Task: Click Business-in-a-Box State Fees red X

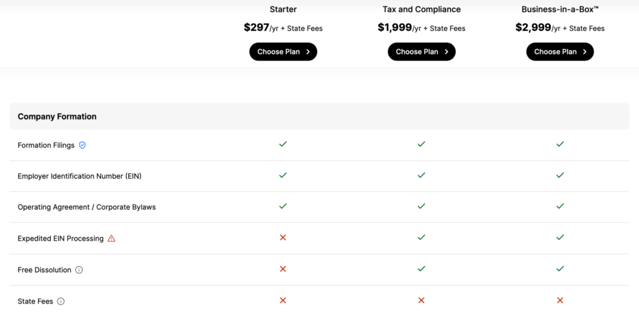Action: click(560, 301)
